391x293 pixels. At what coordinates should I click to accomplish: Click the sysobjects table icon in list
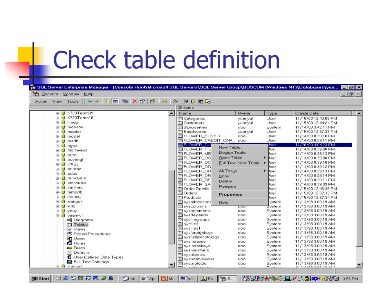(x=180, y=254)
